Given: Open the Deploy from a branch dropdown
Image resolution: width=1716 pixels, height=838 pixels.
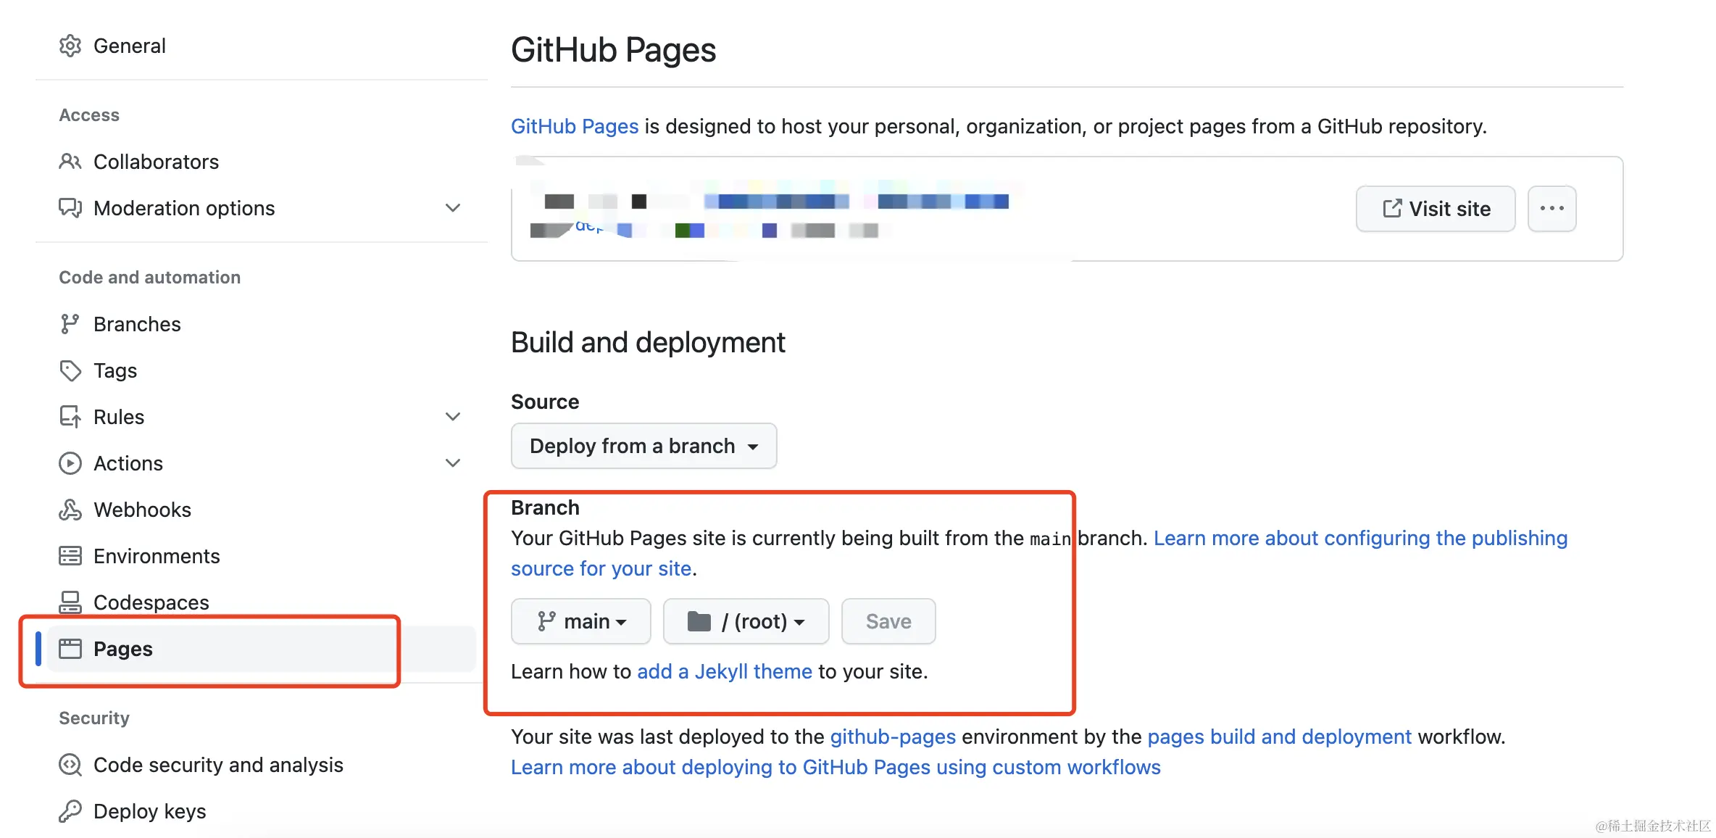Looking at the screenshot, I should click(643, 446).
